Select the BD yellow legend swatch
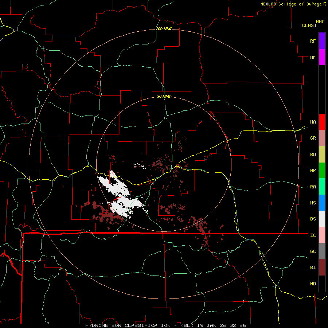Viewport: 328px width, 328px height. (x=322, y=154)
